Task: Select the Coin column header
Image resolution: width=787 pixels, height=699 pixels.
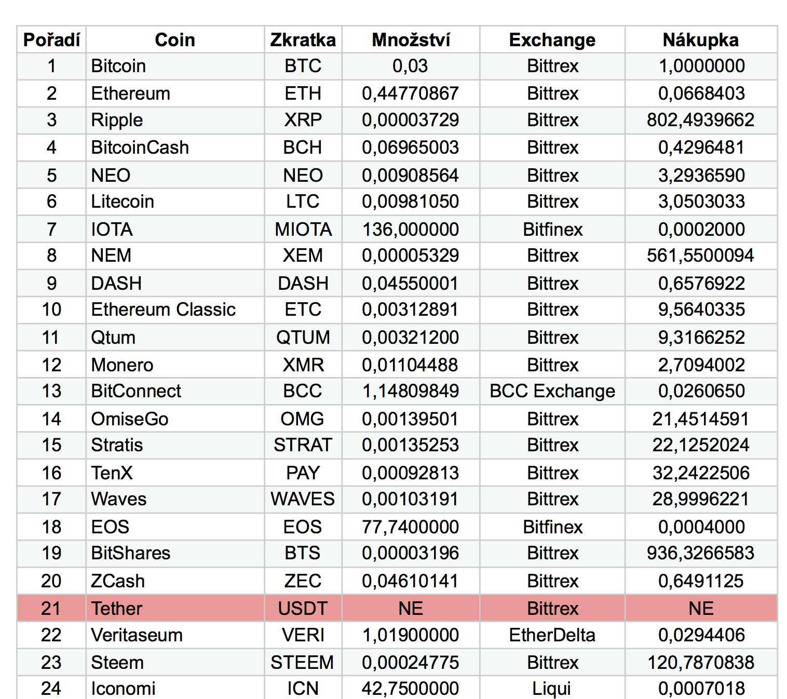Action: [175, 40]
